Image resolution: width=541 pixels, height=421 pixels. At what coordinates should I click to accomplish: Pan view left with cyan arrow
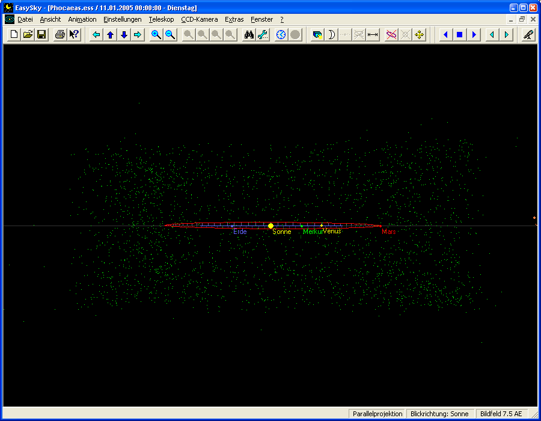point(96,35)
